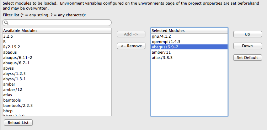Viewport: 267px width, 130px height.
Task: Click the disabled Add -> button
Action: tap(131, 34)
